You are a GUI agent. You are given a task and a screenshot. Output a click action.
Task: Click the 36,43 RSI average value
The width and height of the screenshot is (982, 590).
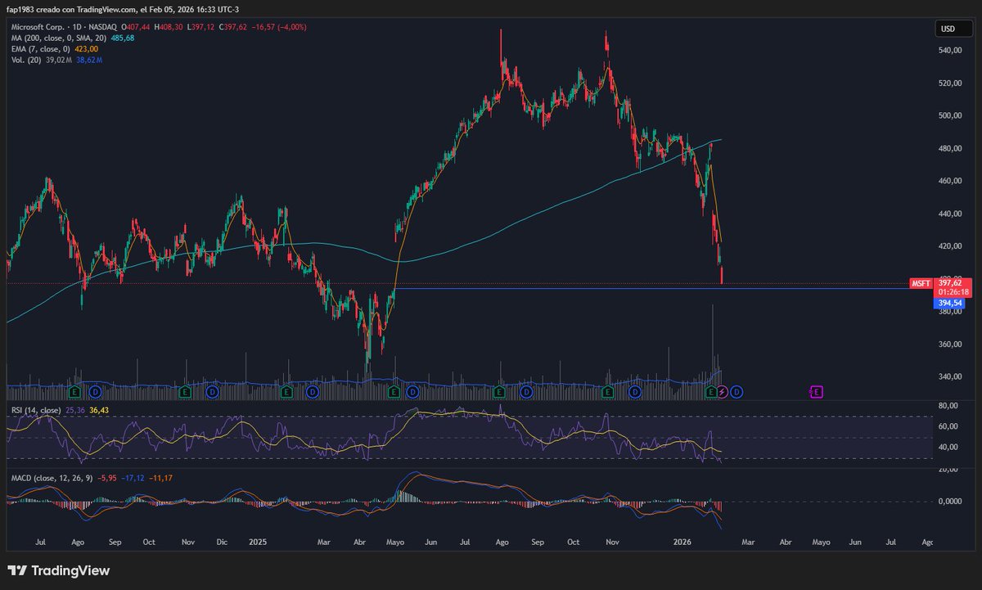(x=99, y=410)
